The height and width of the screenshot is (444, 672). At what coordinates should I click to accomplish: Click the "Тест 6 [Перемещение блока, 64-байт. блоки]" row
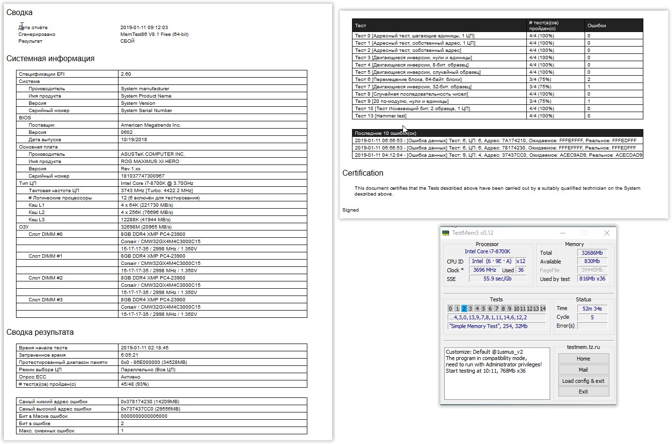[x=498, y=80]
